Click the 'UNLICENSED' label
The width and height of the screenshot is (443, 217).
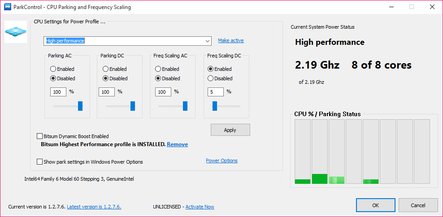(167, 207)
